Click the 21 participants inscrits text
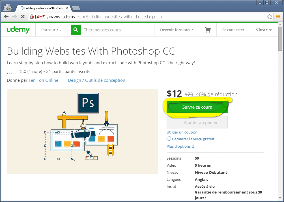 coord(68,72)
